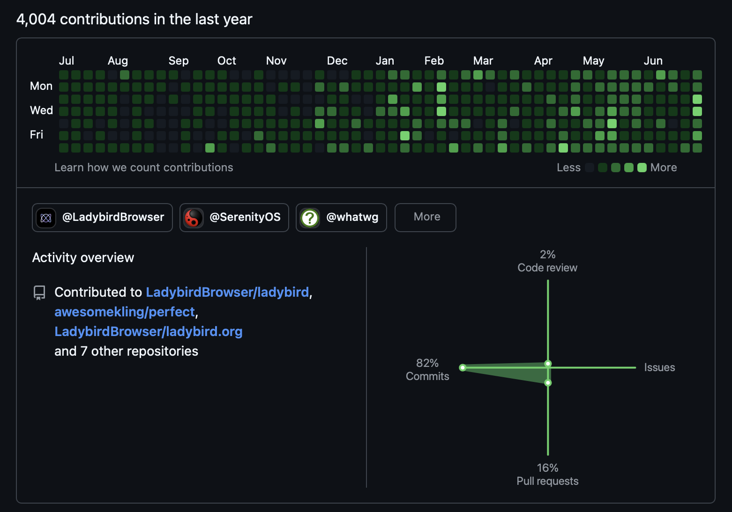Click the '82% Commits' chart label
This screenshot has height=512, width=732.
[427, 370]
